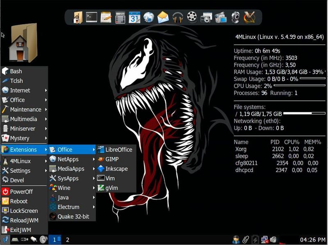Open the calendar icon showing 31
The image size is (328, 245).
click(x=134, y=17)
